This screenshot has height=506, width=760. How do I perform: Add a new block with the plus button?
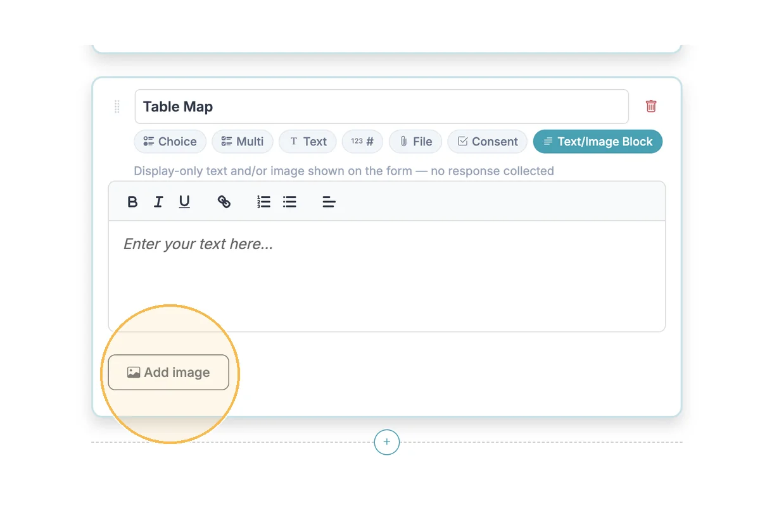(x=387, y=442)
